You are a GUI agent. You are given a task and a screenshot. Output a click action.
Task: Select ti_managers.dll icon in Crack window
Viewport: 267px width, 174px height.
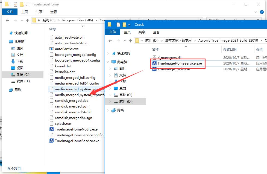(x=154, y=57)
